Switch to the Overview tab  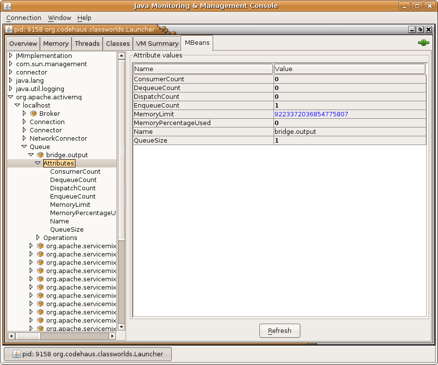(23, 44)
